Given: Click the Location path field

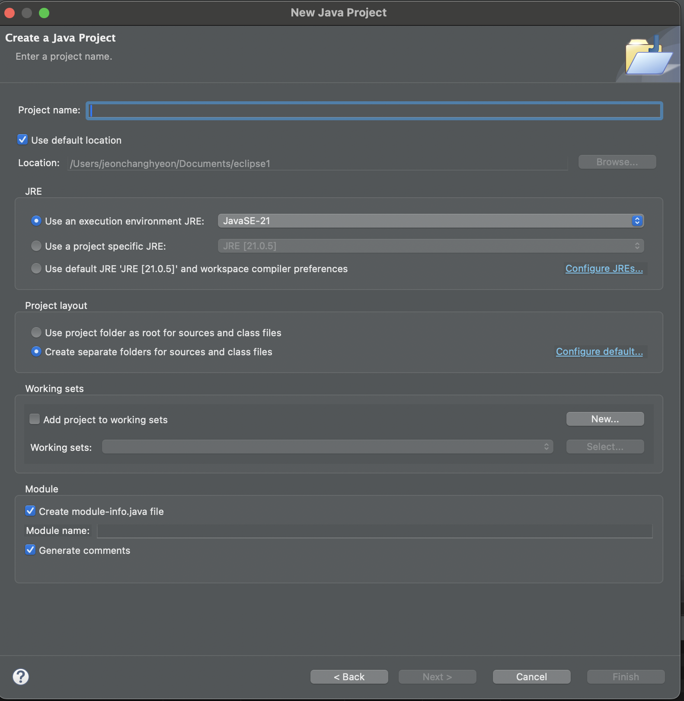Looking at the screenshot, I should tap(317, 164).
